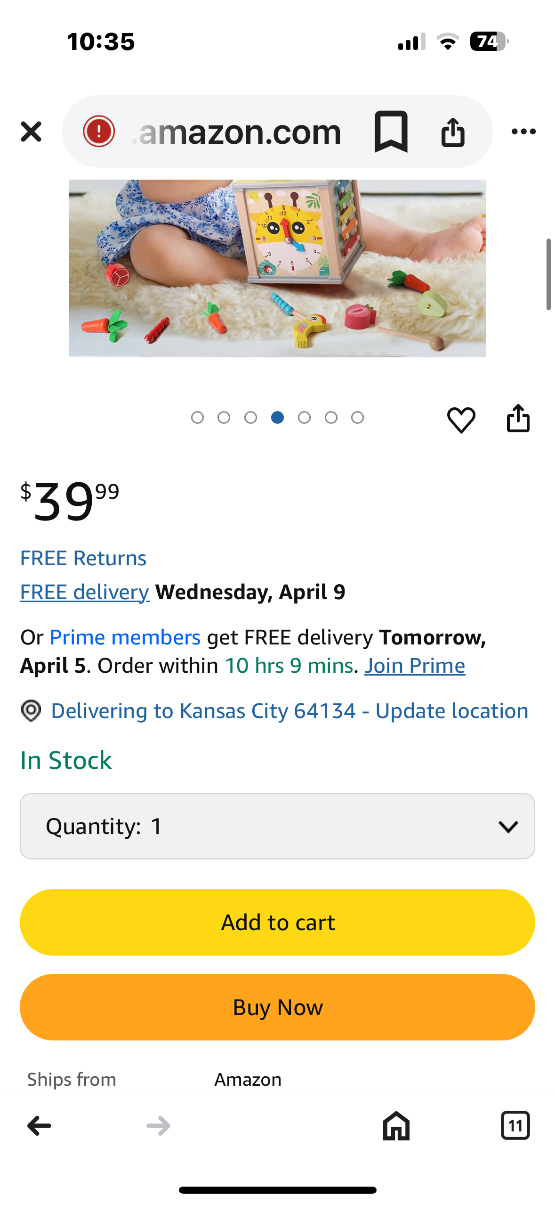The image size is (555, 1205).
Task: Tap the red site security warning icon
Action: click(x=99, y=132)
